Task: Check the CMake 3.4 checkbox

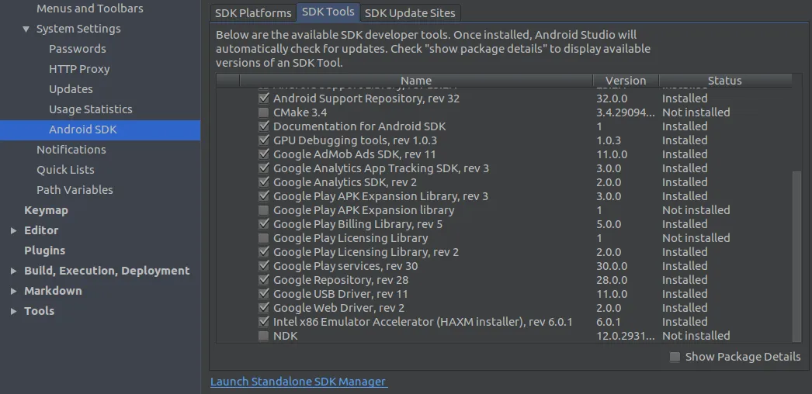Action: [264, 112]
